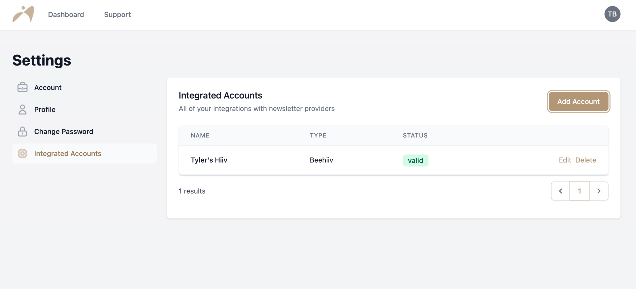Select Account in settings sidebar
Screen dimensions: 636x289
pyautogui.click(x=85, y=87)
